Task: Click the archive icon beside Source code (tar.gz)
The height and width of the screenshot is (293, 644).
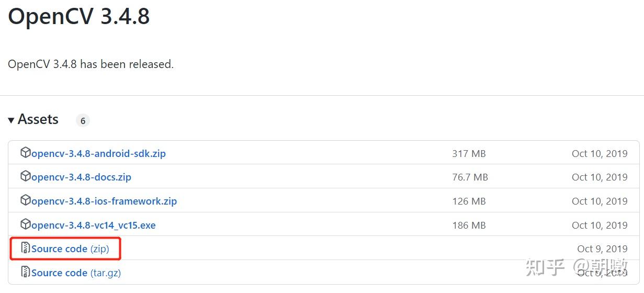Action: (x=25, y=272)
